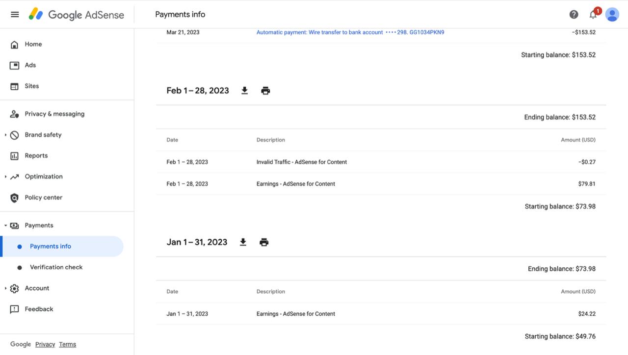Click the Sites sidebar icon

15,86
